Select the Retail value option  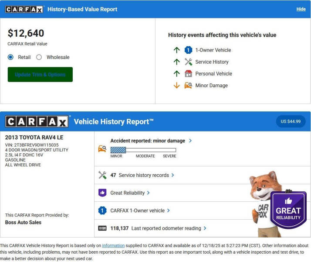11,57
